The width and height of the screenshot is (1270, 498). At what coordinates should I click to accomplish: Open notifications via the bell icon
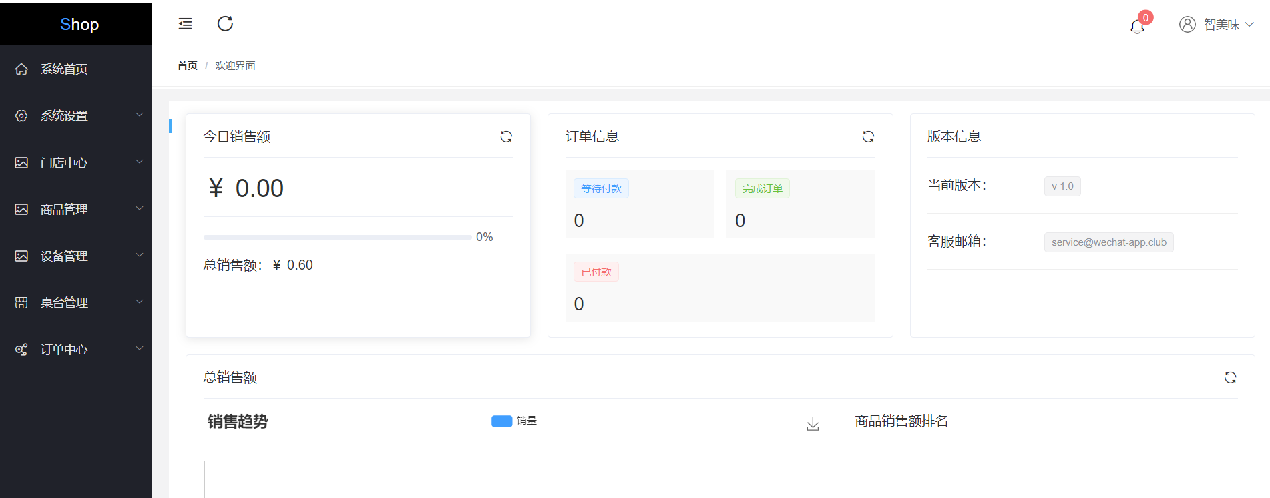tap(1137, 27)
